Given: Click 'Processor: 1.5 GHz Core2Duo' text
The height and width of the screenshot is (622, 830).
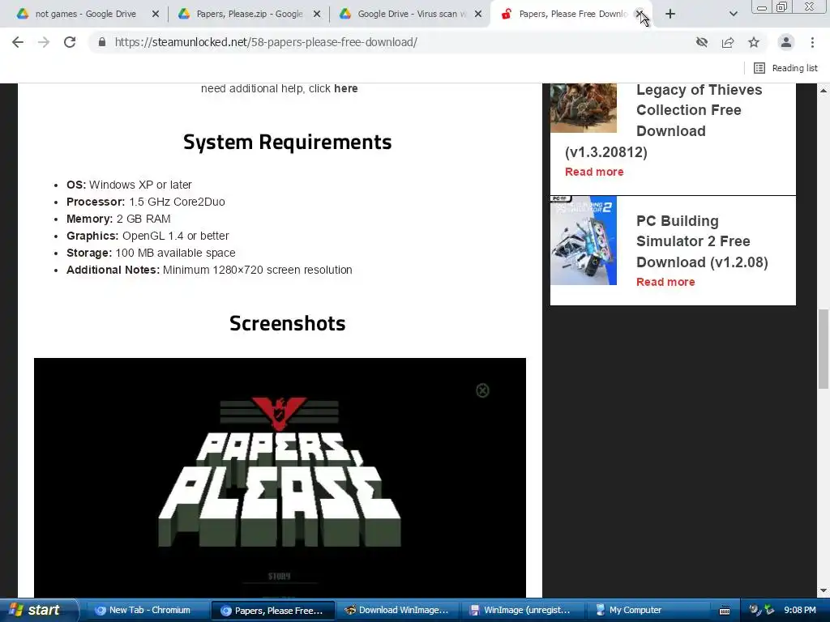Looking at the screenshot, I should click(x=146, y=202).
